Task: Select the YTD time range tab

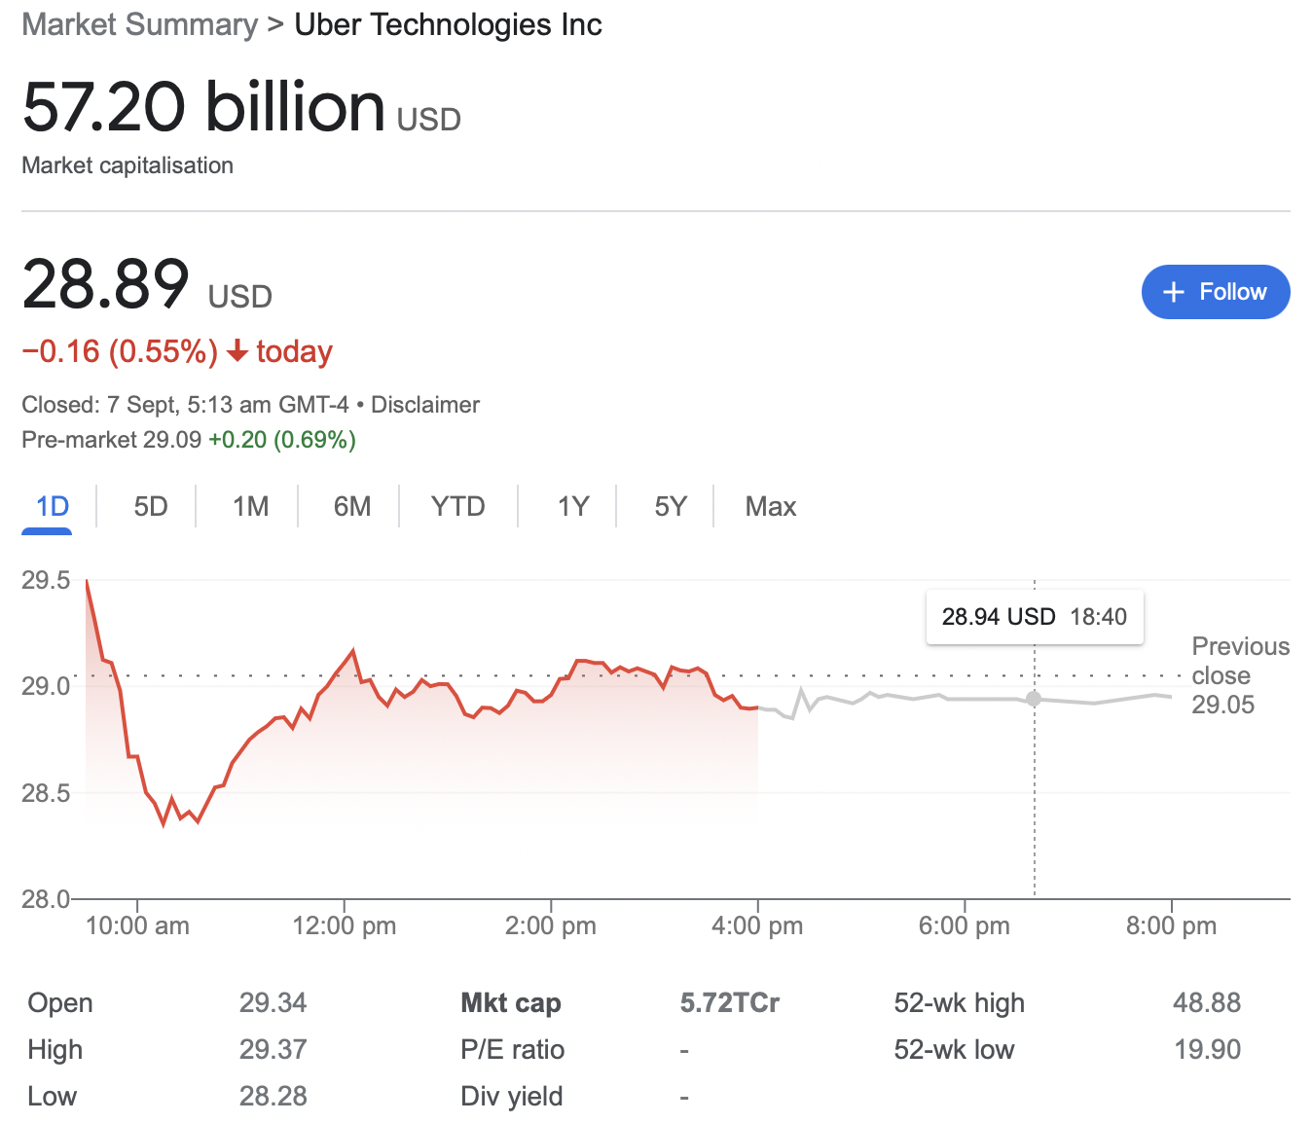Action: coord(458,507)
